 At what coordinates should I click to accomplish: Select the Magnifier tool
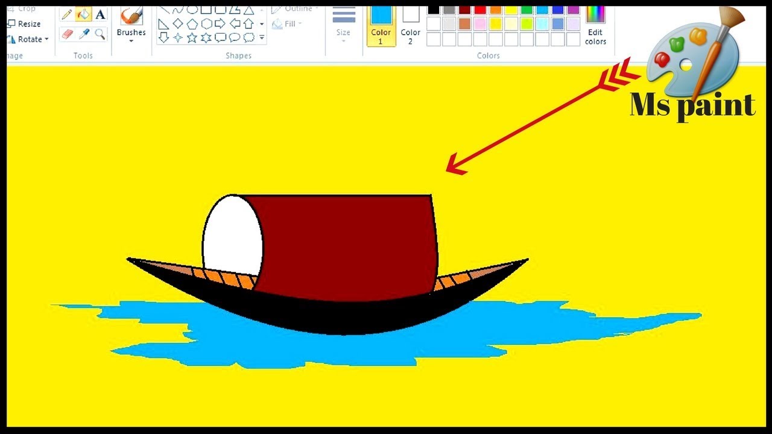[x=100, y=34]
